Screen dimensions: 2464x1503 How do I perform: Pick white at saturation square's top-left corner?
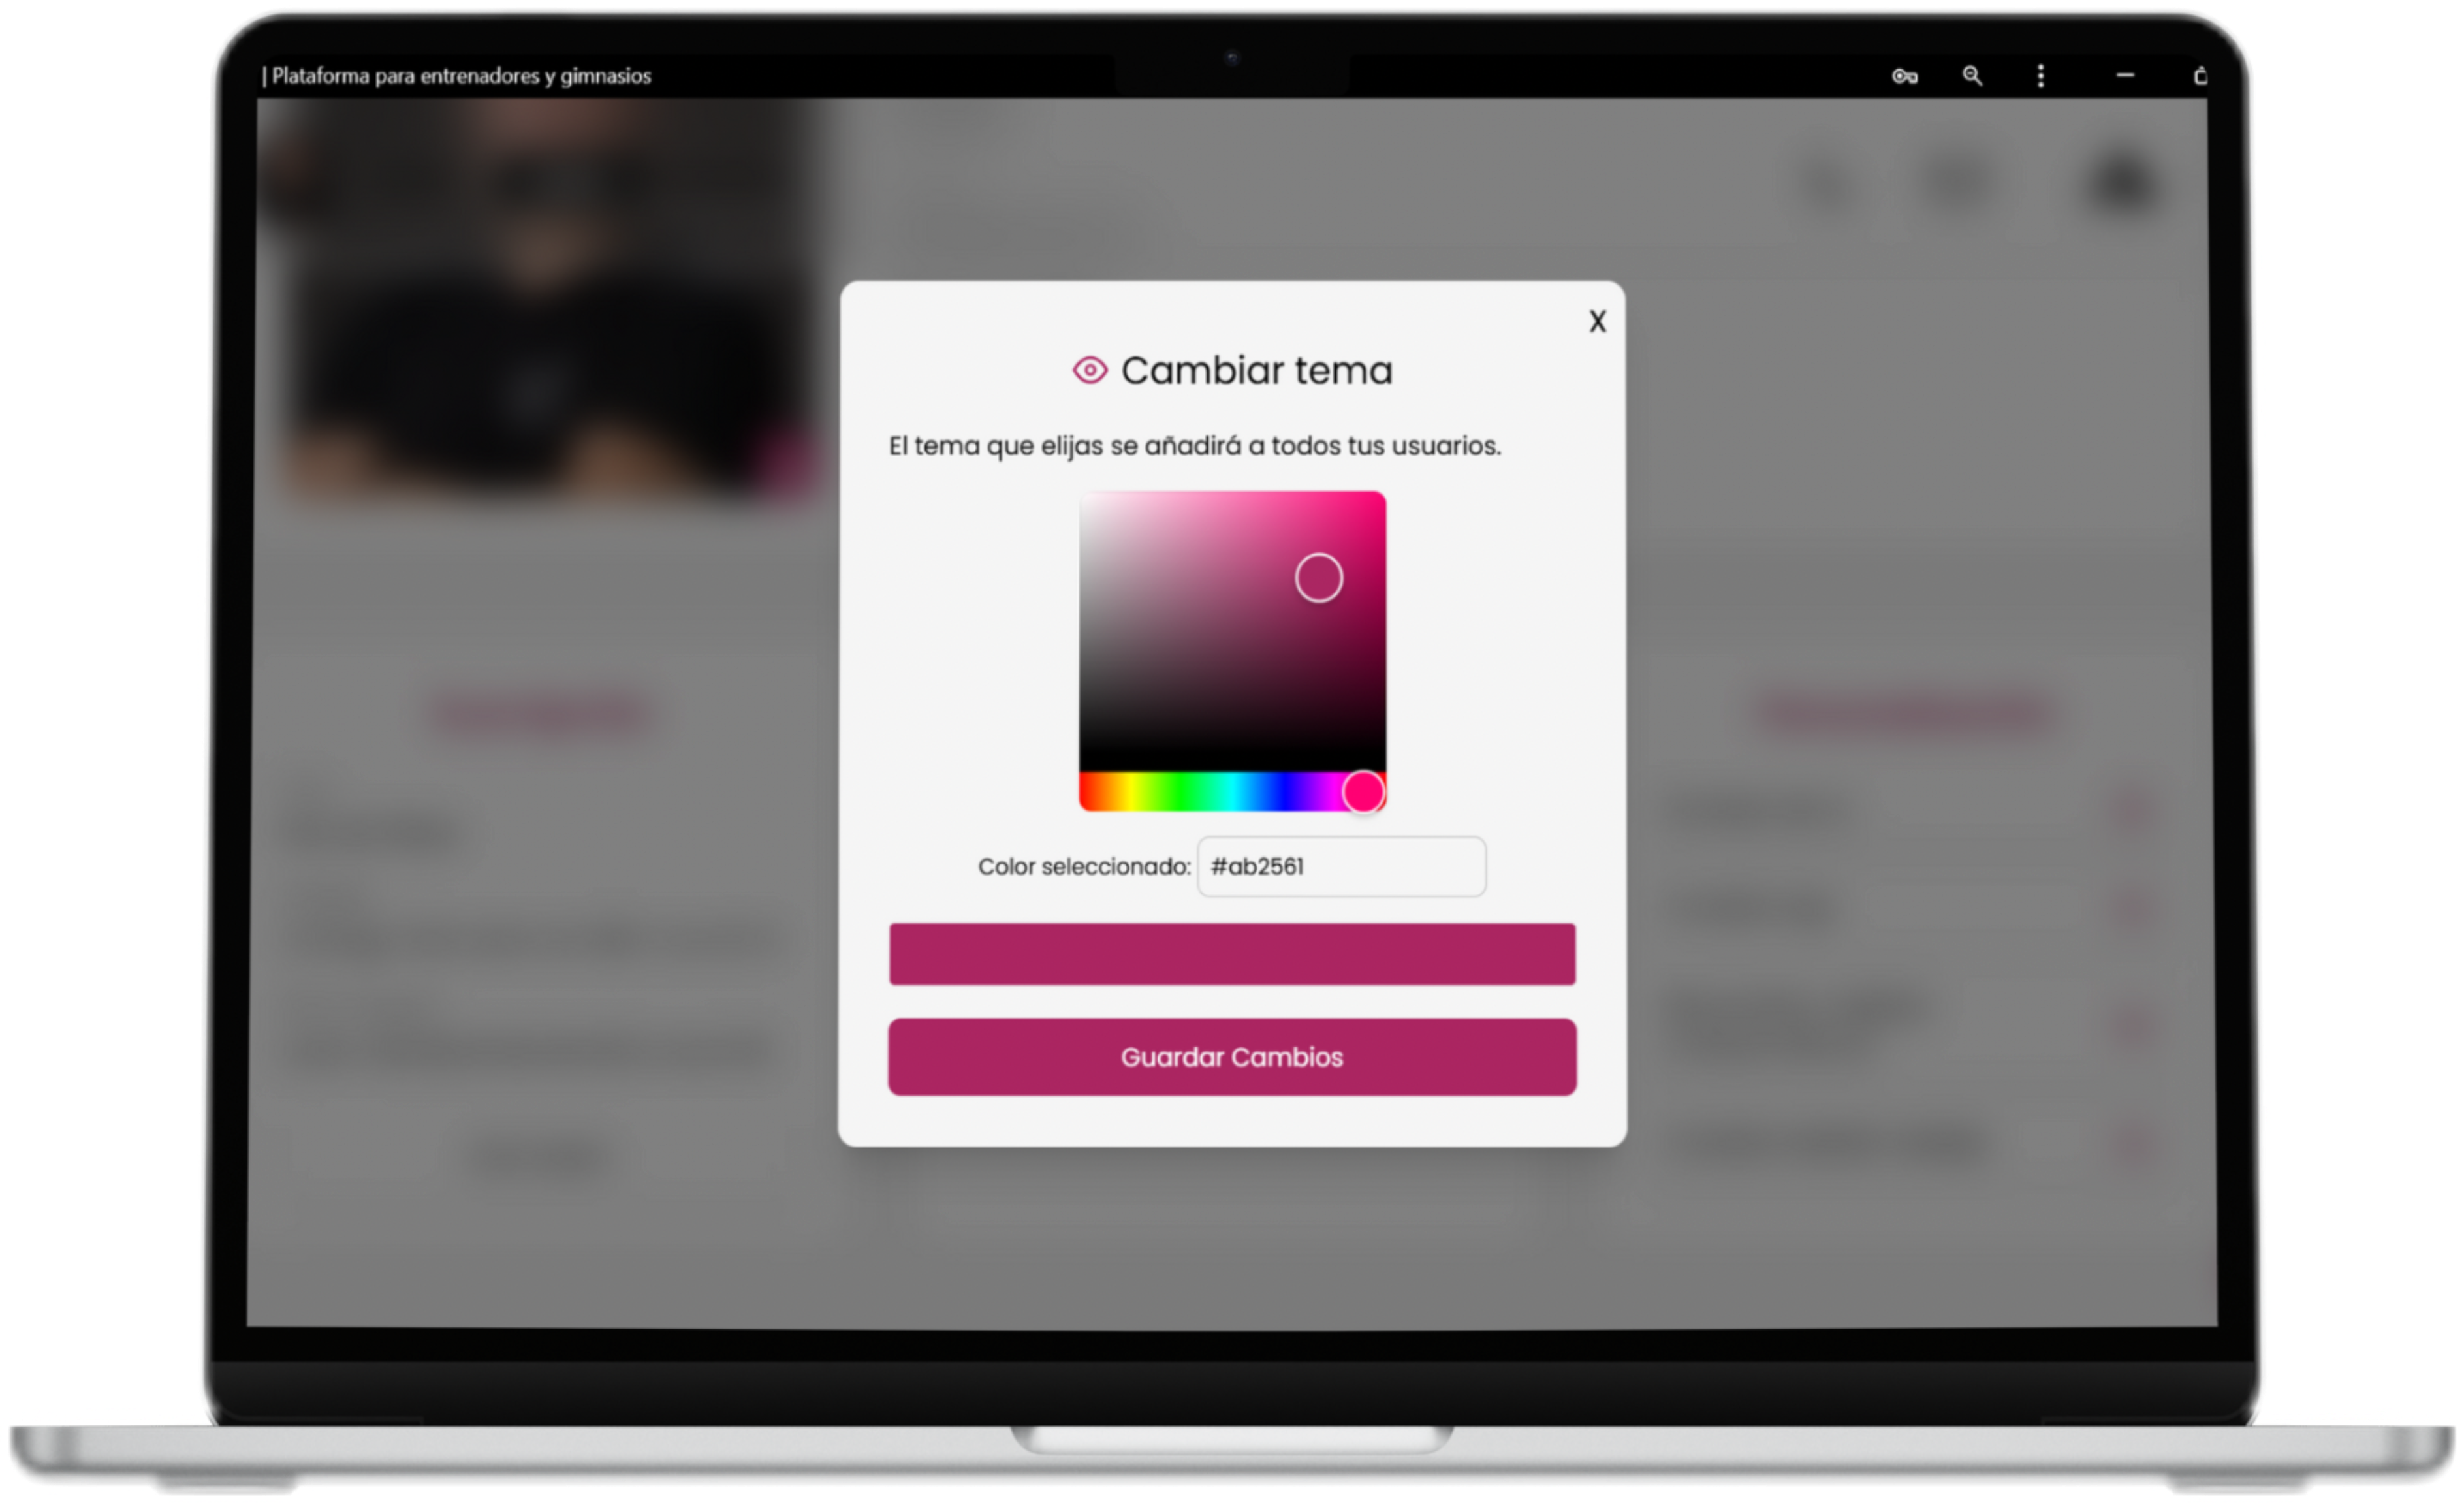(x=1085, y=497)
